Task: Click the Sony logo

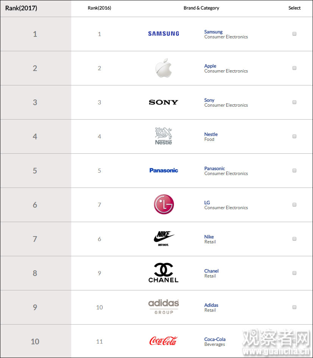Action: point(163,102)
